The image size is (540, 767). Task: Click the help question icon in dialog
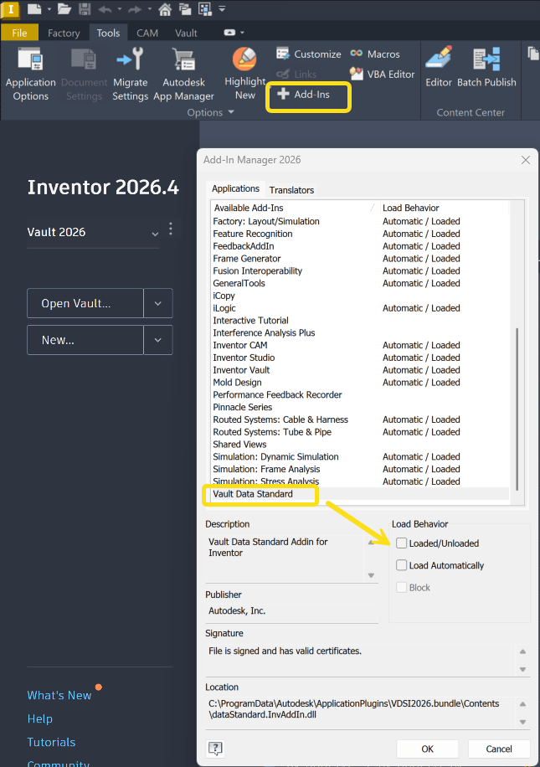click(215, 748)
